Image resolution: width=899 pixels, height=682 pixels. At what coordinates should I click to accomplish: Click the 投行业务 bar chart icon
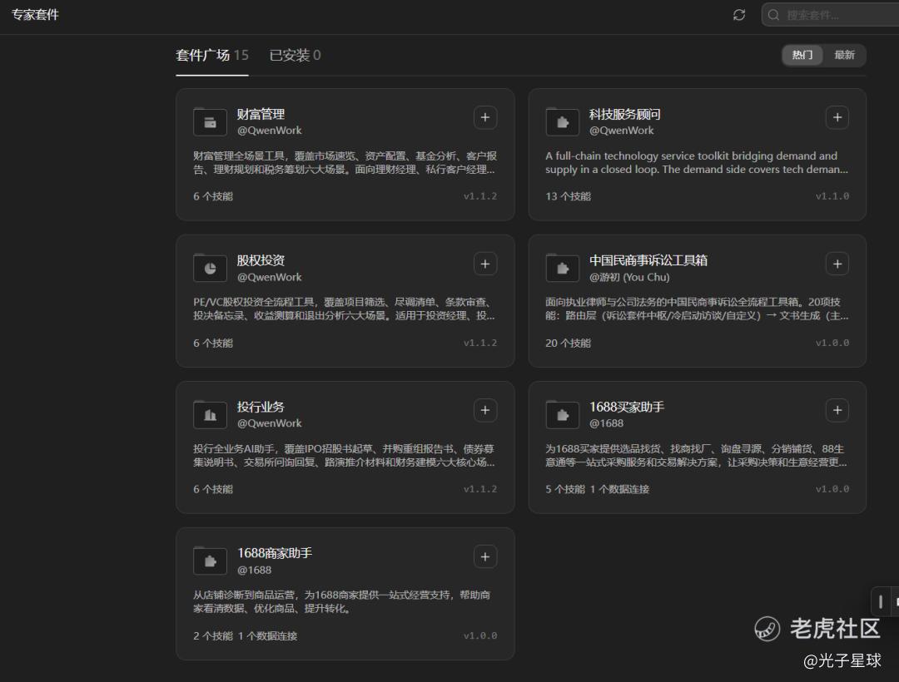211,414
